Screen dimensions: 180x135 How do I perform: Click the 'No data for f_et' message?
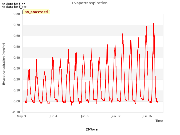point(13,4)
